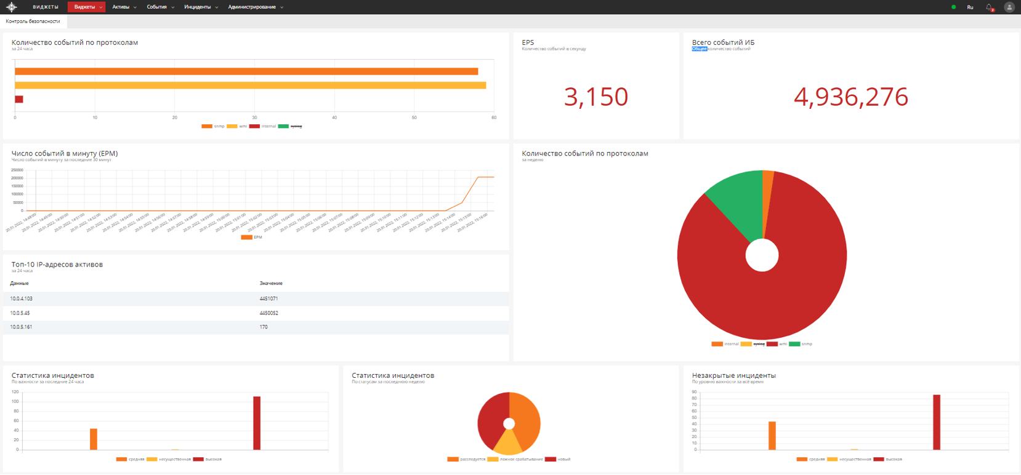This screenshot has width=1021, height=475.
Task: Open the События menu
Action: pos(159,7)
